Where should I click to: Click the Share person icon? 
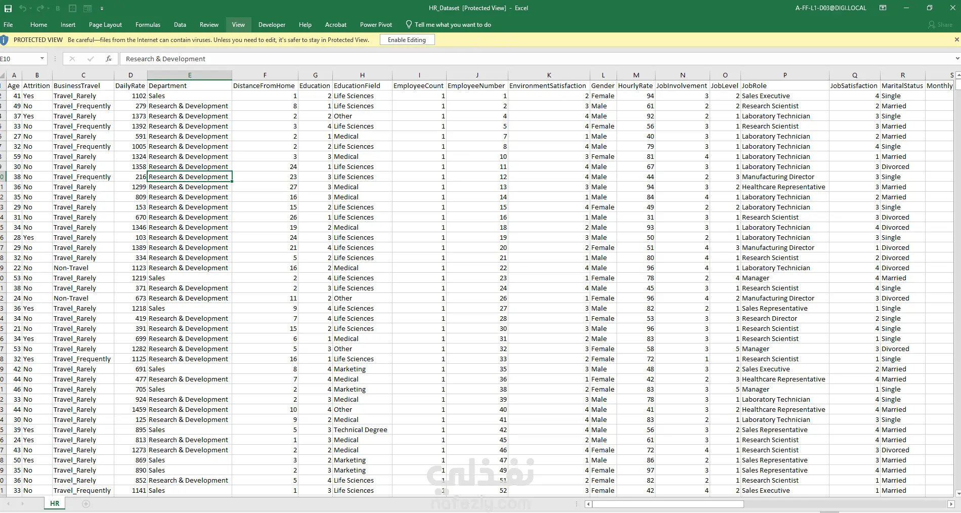click(x=931, y=24)
